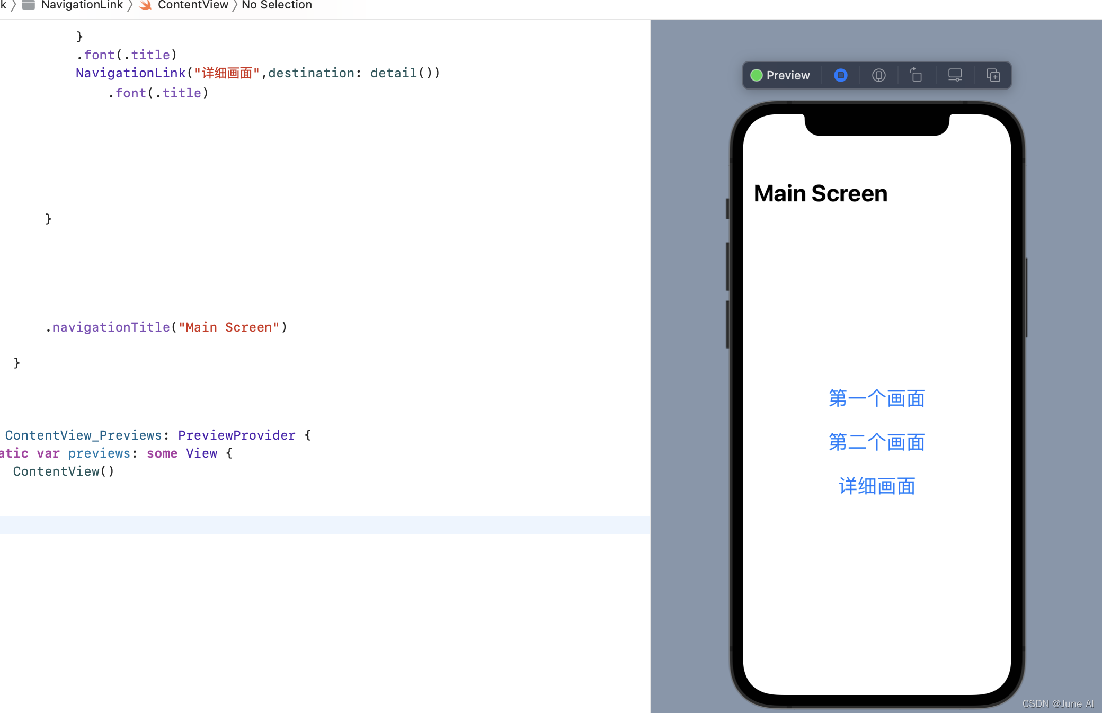This screenshot has height=713, width=1102.
Task: Click the ContentView() code line
Action: tap(64, 471)
